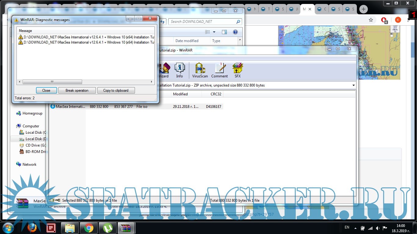The width and height of the screenshot is (417, 234).
Task: Open uTorrent from the taskbar
Action: [x=107, y=228]
